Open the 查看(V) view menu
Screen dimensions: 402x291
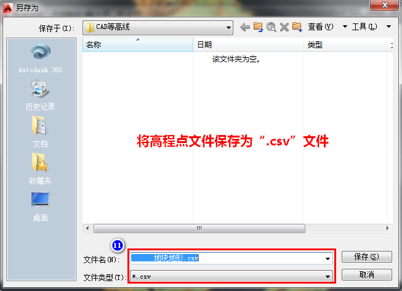pos(321,27)
